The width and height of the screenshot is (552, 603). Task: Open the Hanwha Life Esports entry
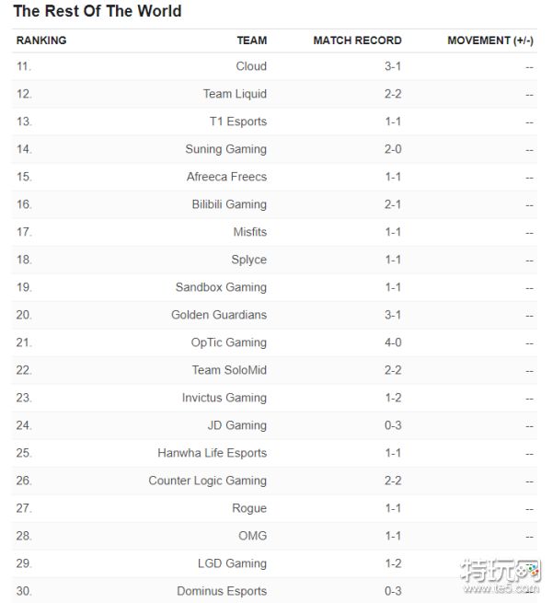tap(212, 453)
